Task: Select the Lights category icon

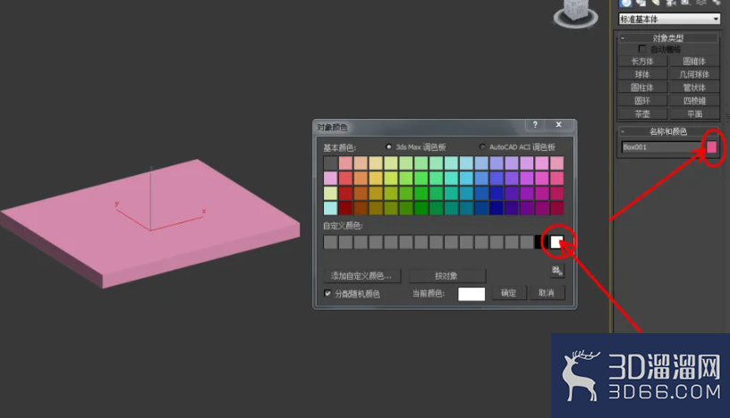Action: 656,3
